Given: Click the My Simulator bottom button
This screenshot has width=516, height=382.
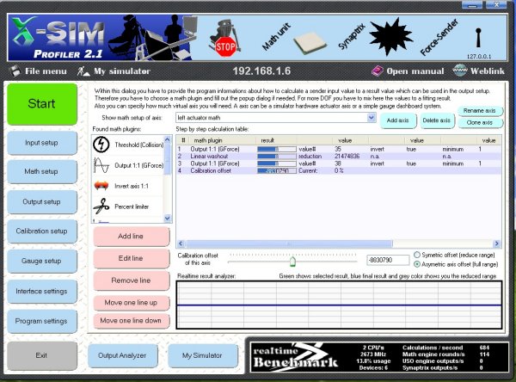Looking at the screenshot, I should coord(202,355).
